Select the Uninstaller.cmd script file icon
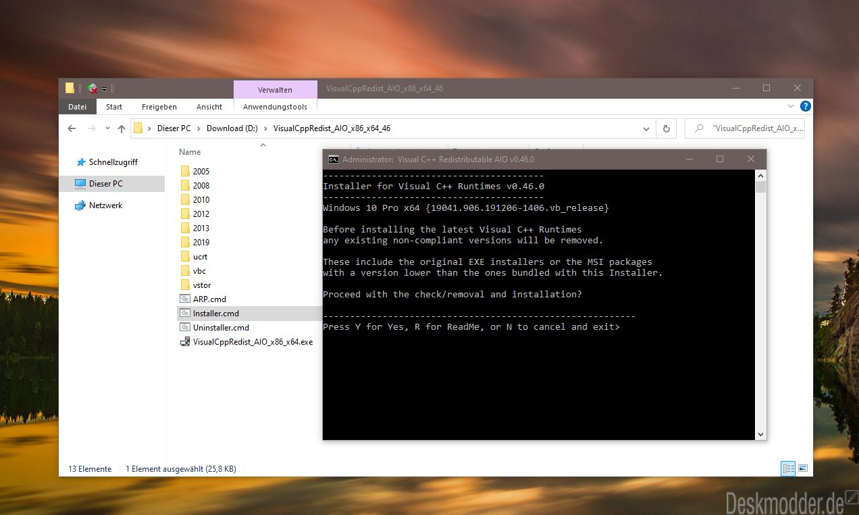The height and width of the screenshot is (515, 859). pos(186,327)
